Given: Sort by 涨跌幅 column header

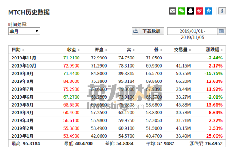Looking at the screenshot, I should (x=214, y=50).
